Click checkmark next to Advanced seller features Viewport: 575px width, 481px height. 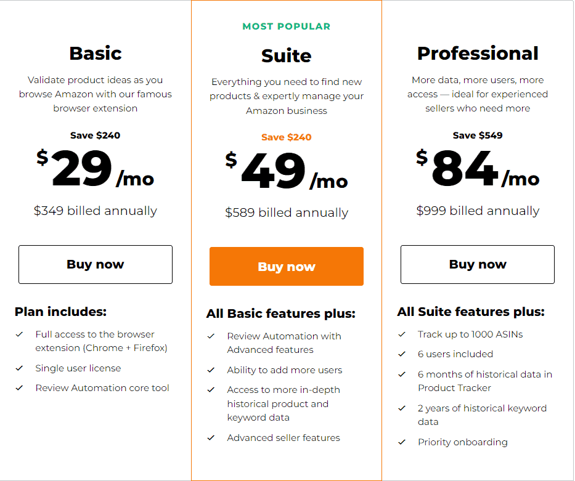[211, 438]
